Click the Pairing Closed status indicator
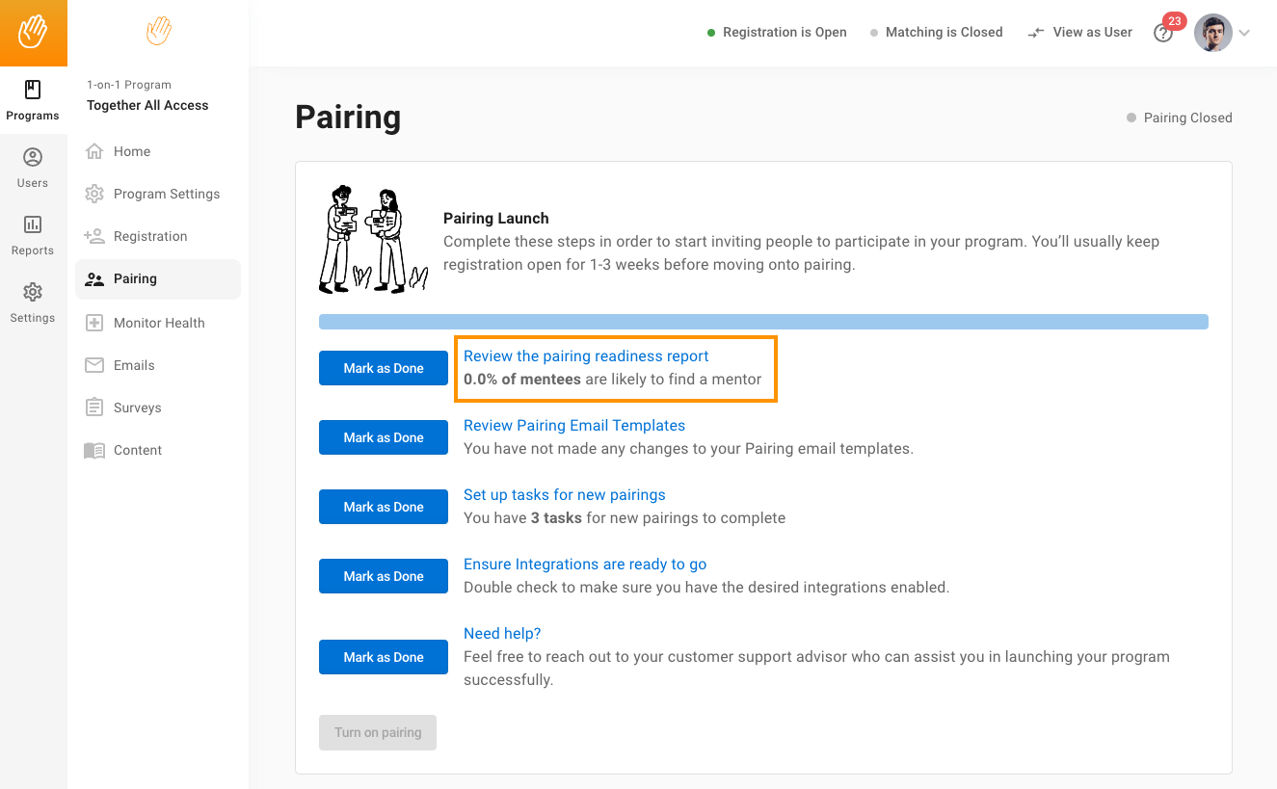 click(1180, 118)
